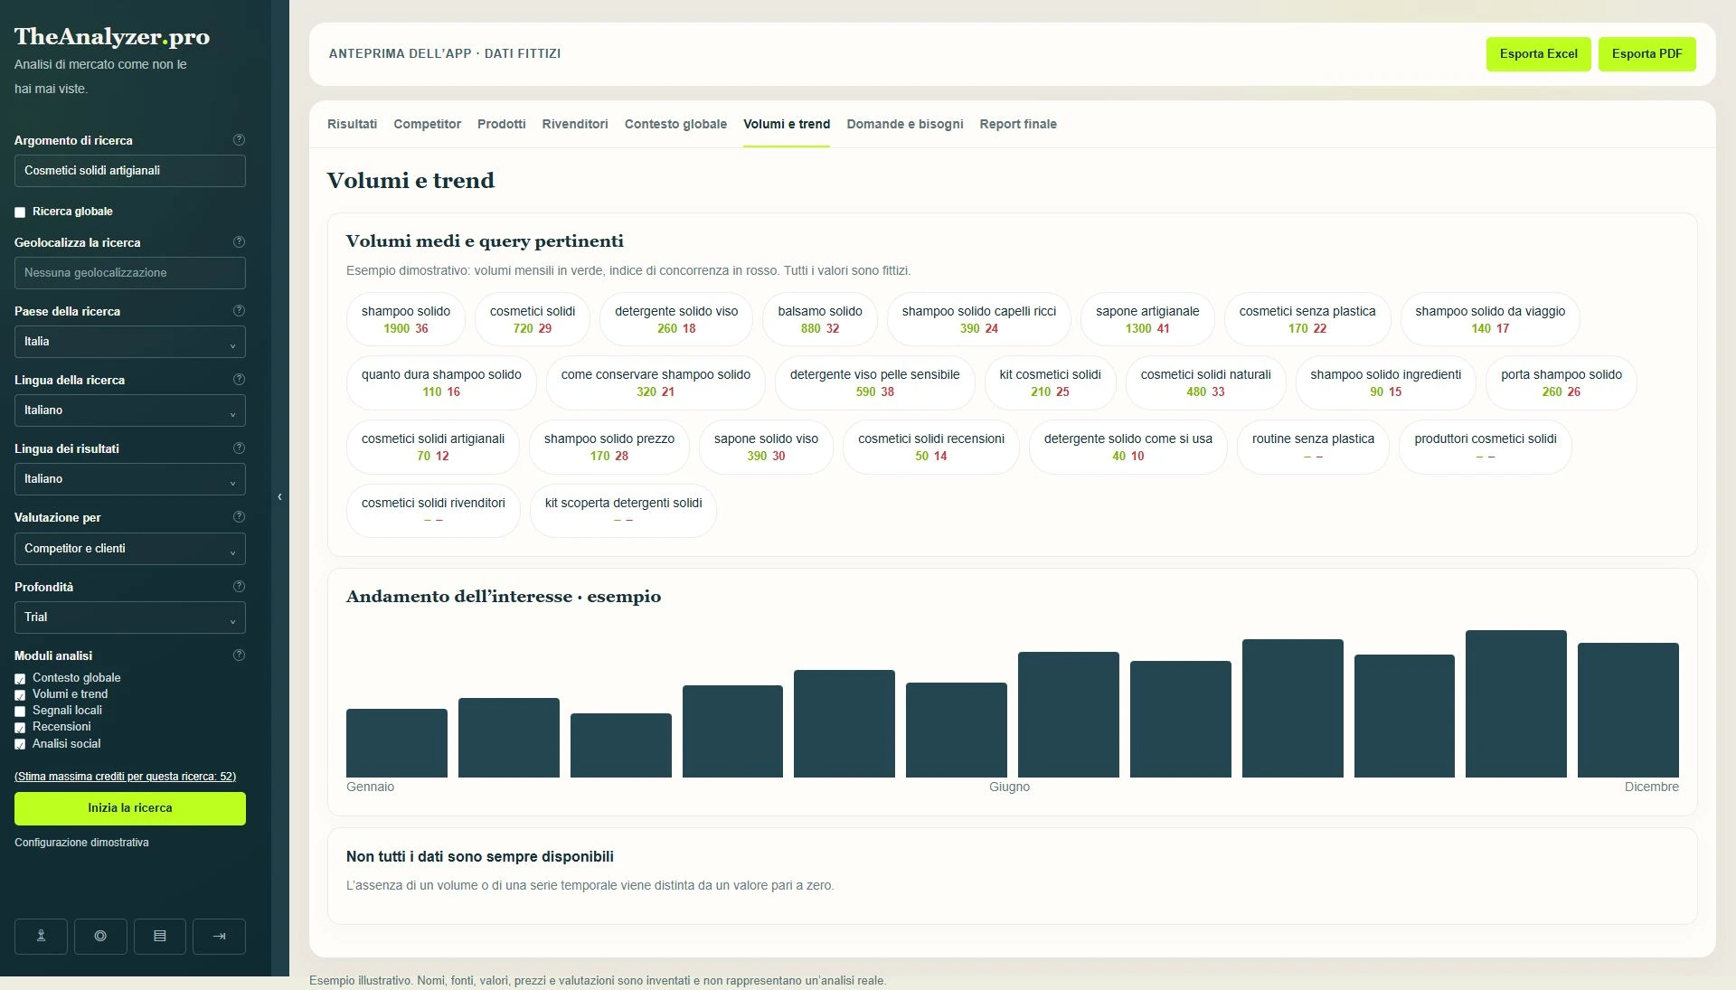The width and height of the screenshot is (1736, 990).
Task: Click the Nessuna geolocalizzazione input field
Action: [x=129, y=273]
